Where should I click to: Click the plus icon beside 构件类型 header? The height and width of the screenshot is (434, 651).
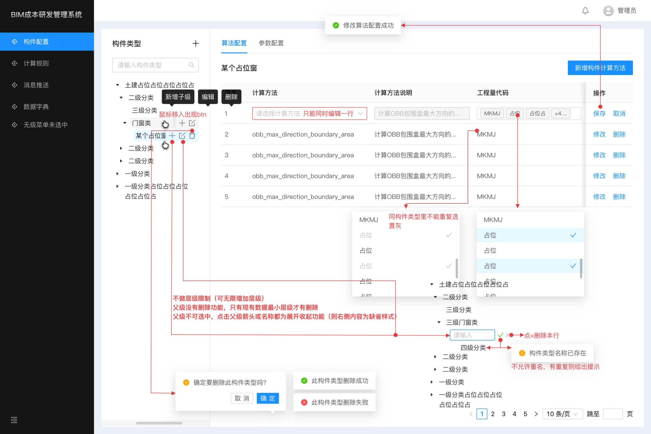(196, 43)
